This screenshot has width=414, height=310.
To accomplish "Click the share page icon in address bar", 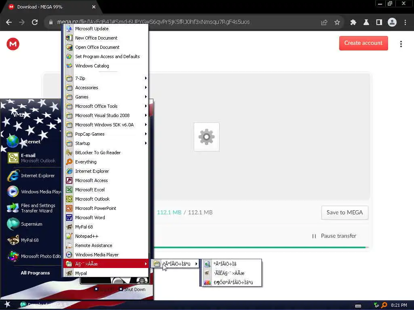I will (324, 23).
